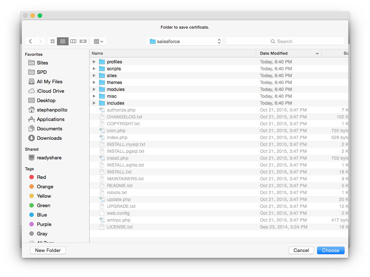Screen dimensions: 370x277
Task: Click the LICENSE.txt file name
Action: pos(120,227)
